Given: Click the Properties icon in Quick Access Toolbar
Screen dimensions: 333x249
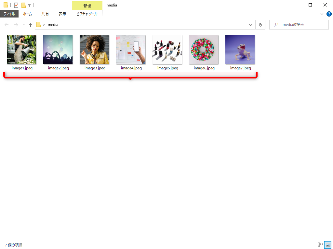Looking at the screenshot, I should coord(16,5).
